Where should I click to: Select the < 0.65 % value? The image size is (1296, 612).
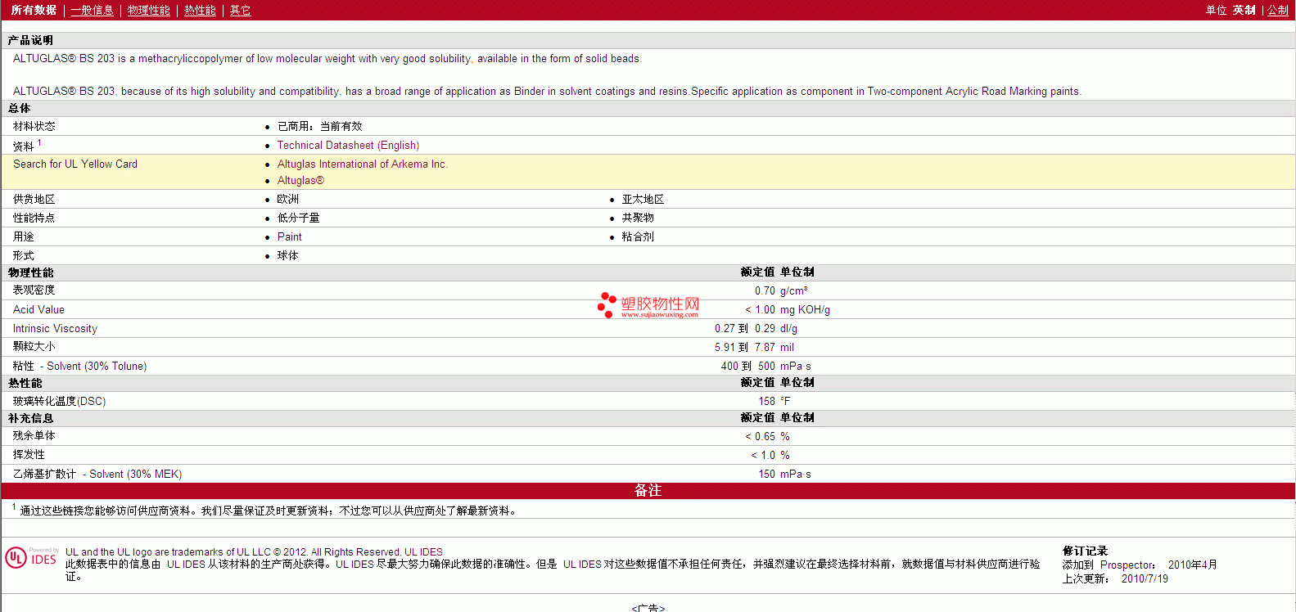767,436
